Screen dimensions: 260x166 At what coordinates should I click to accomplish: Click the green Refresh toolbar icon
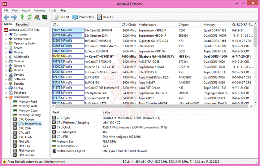click(x=30, y=17)
